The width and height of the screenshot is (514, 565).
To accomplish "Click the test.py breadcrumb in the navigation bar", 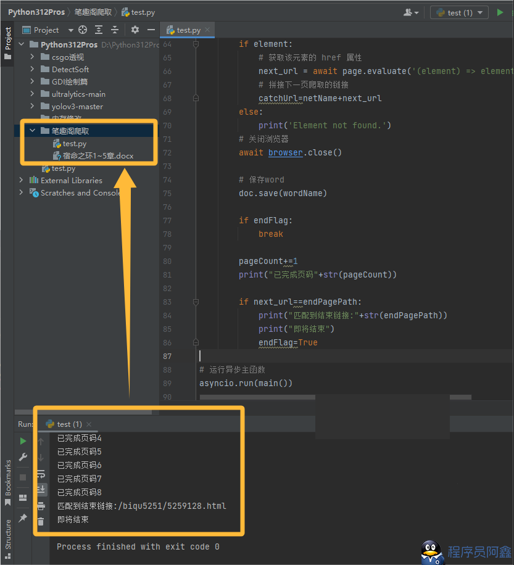I will click(139, 12).
